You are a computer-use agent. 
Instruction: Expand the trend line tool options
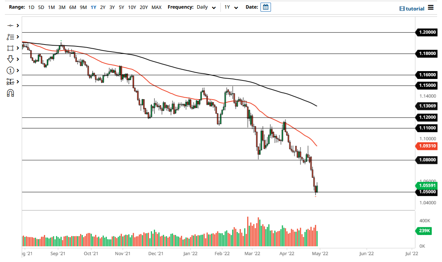18,25
